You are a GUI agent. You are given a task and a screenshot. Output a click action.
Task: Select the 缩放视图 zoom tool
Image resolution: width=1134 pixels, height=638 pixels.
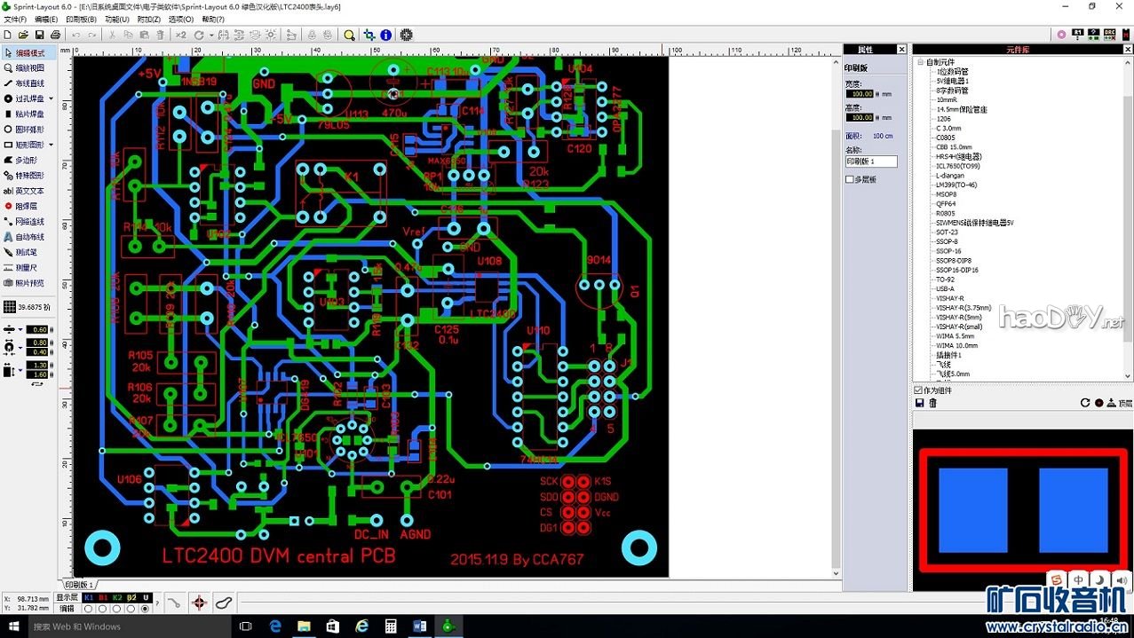(x=28, y=68)
